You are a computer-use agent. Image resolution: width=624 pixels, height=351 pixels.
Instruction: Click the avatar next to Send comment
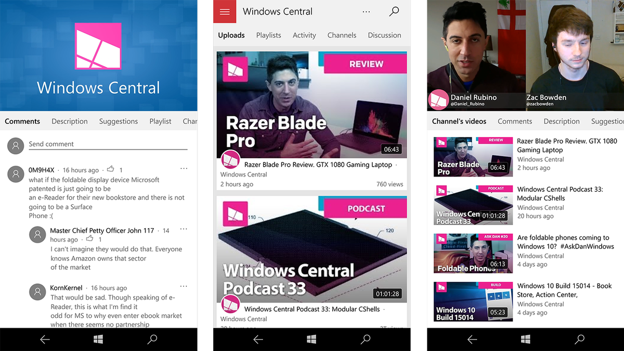pos(15,145)
